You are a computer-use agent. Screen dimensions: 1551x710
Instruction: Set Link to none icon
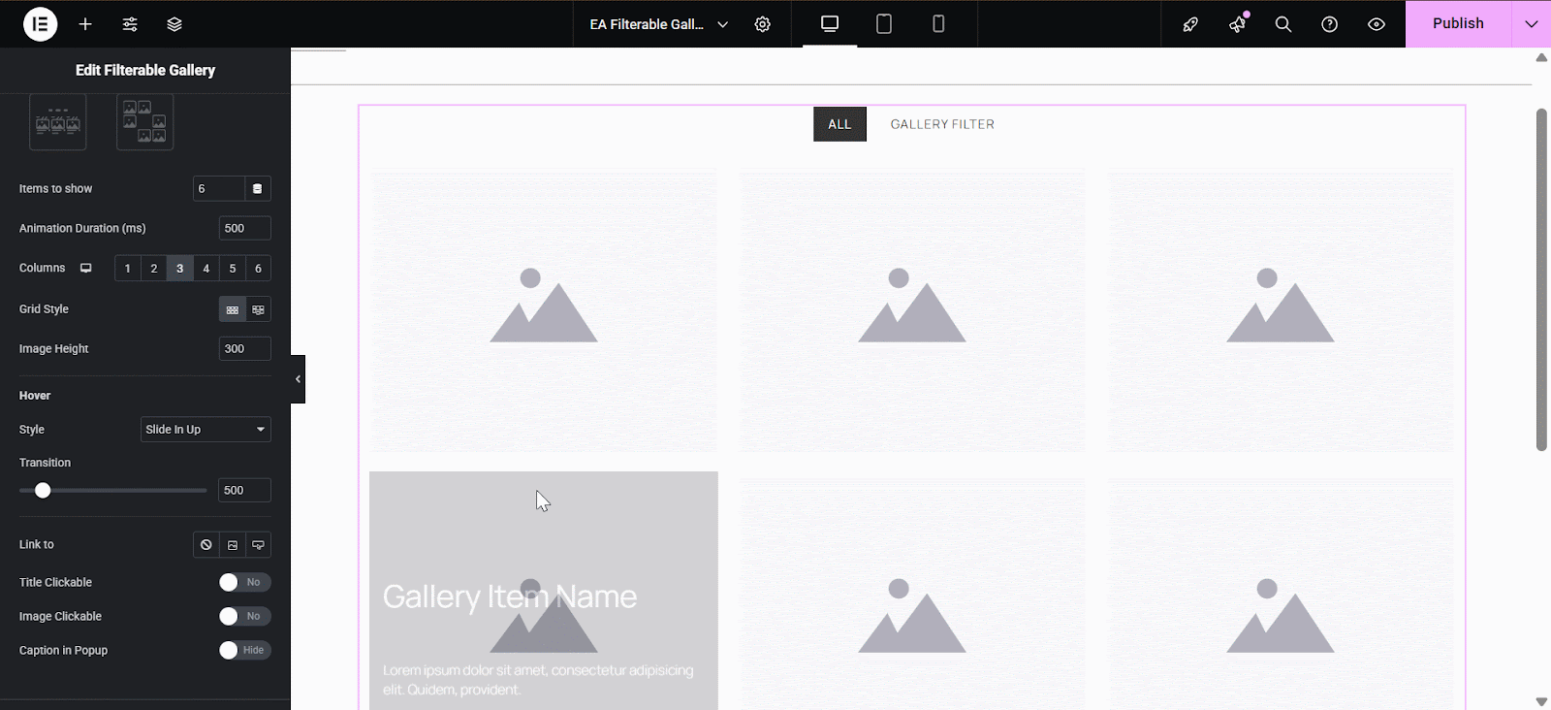[x=206, y=545]
